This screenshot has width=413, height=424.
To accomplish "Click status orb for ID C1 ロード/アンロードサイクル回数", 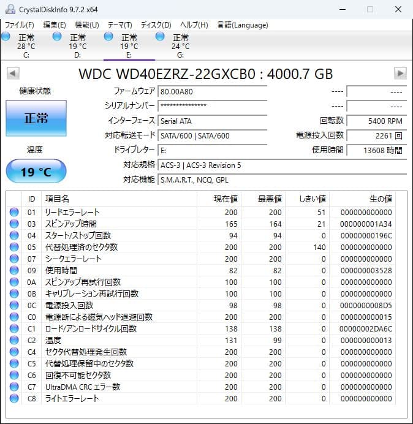I will pos(14,328).
